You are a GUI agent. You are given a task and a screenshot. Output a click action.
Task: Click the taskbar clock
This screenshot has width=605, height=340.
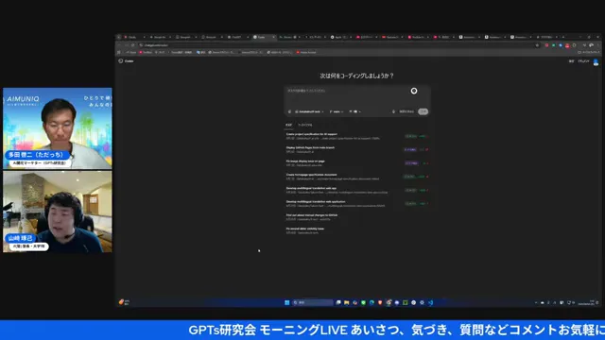pos(586,302)
